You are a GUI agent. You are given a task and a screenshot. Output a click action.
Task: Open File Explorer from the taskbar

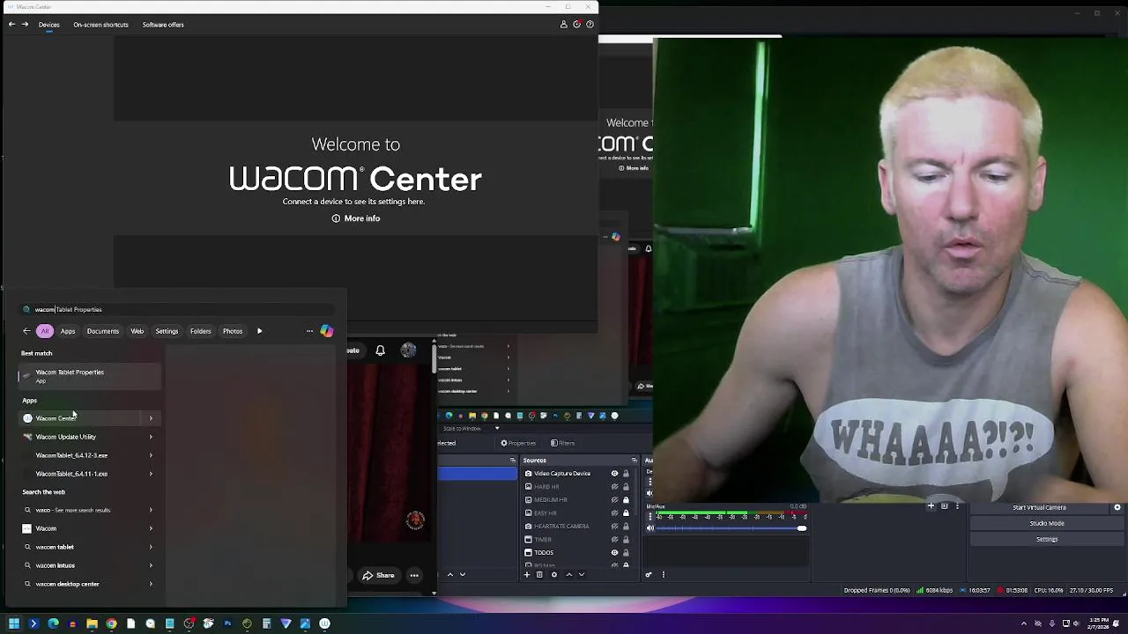pos(92,623)
